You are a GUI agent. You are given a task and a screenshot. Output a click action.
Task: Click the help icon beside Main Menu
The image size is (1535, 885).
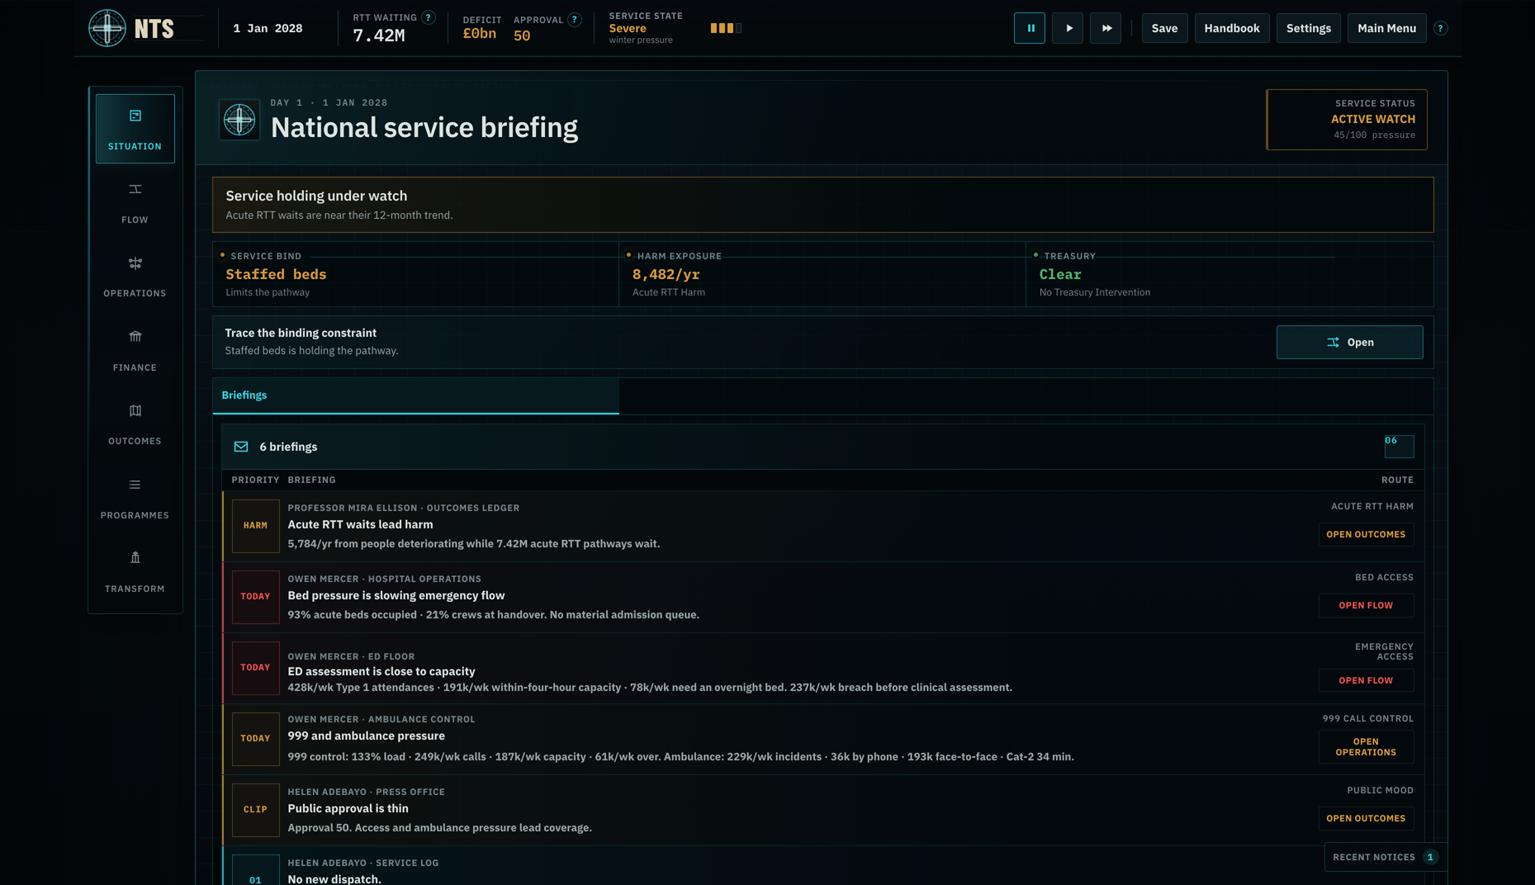coord(1440,28)
